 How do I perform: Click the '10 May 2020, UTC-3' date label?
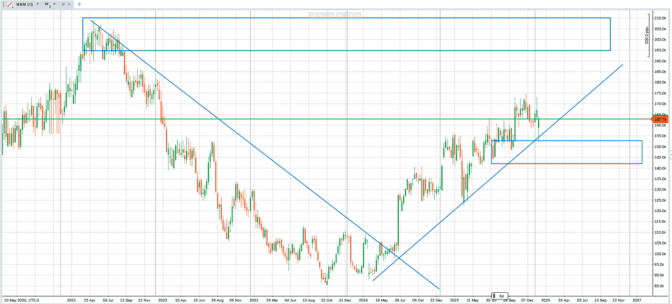pyautogui.click(x=21, y=300)
